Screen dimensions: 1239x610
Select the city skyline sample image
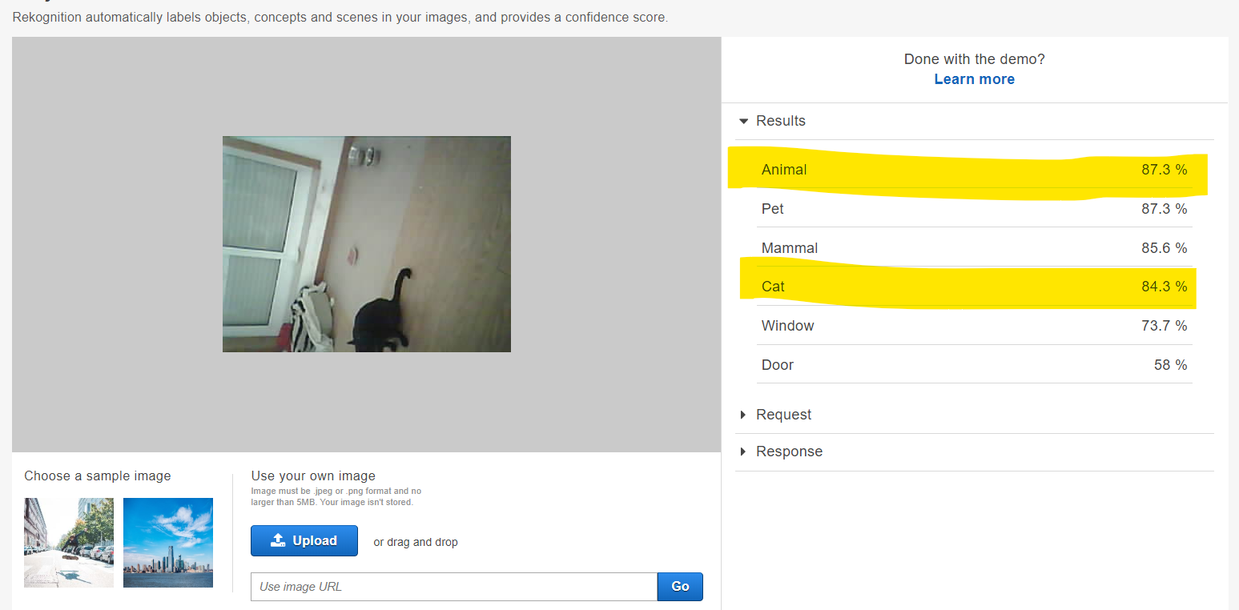pyautogui.click(x=168, y=543)
